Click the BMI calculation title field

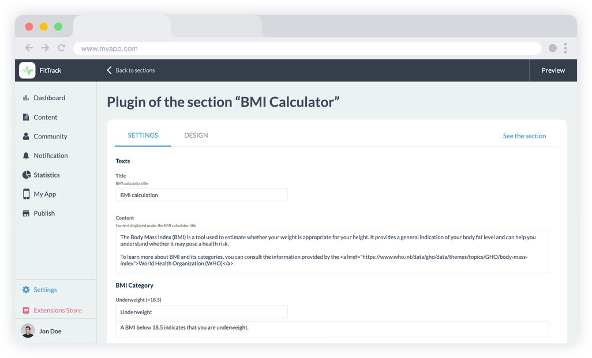pos(201,195)
